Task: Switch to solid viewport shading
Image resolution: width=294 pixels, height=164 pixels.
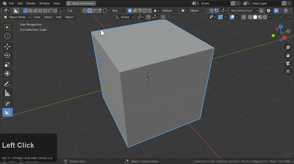Action: pyautogui.click(x=255, y=17)
